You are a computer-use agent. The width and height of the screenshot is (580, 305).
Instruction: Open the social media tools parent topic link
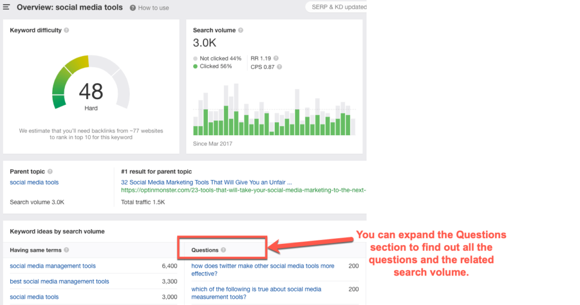[34, 182]
